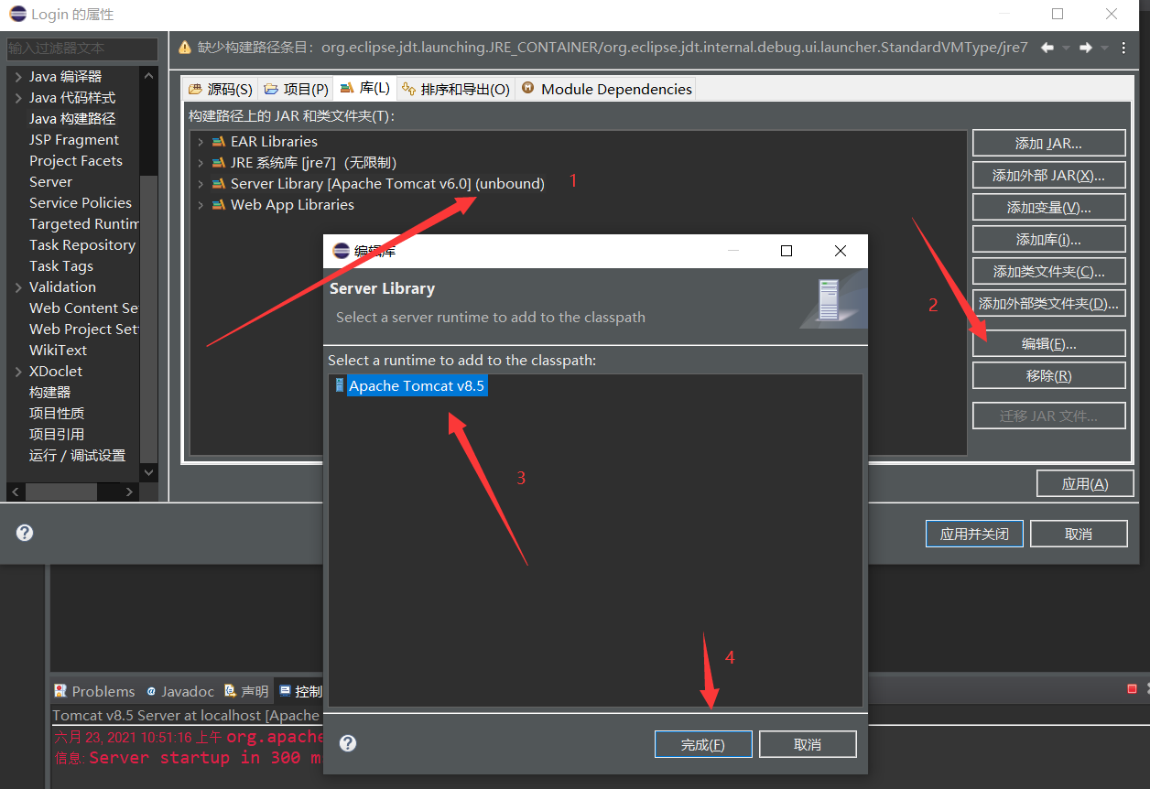Click the down arrow of the tree vertical scrollbar
Screen dimensions: 1150x789
pyautogui.click(x=148, y=472)
